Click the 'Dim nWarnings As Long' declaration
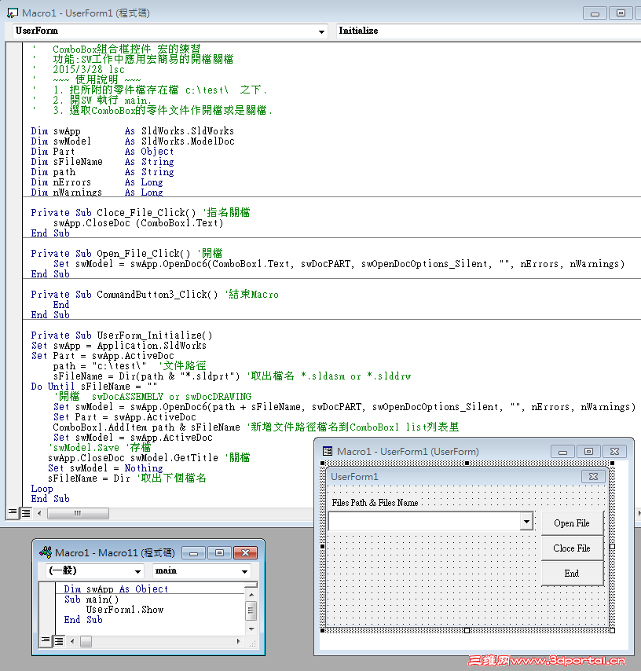The image size is (641, 671). click(97, 192)
